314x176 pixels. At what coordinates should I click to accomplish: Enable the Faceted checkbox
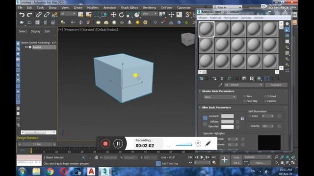pos(265,101)
